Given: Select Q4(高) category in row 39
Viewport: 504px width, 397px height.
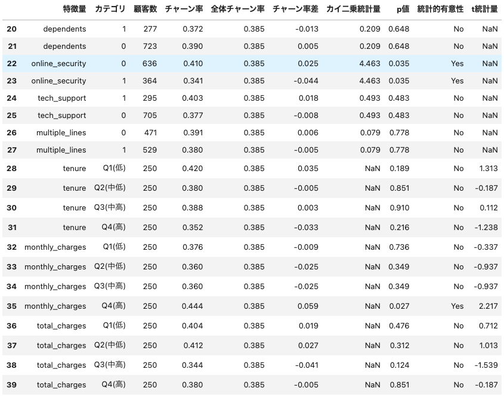Looking at the screenshot, I should click(x=110, y=385).
